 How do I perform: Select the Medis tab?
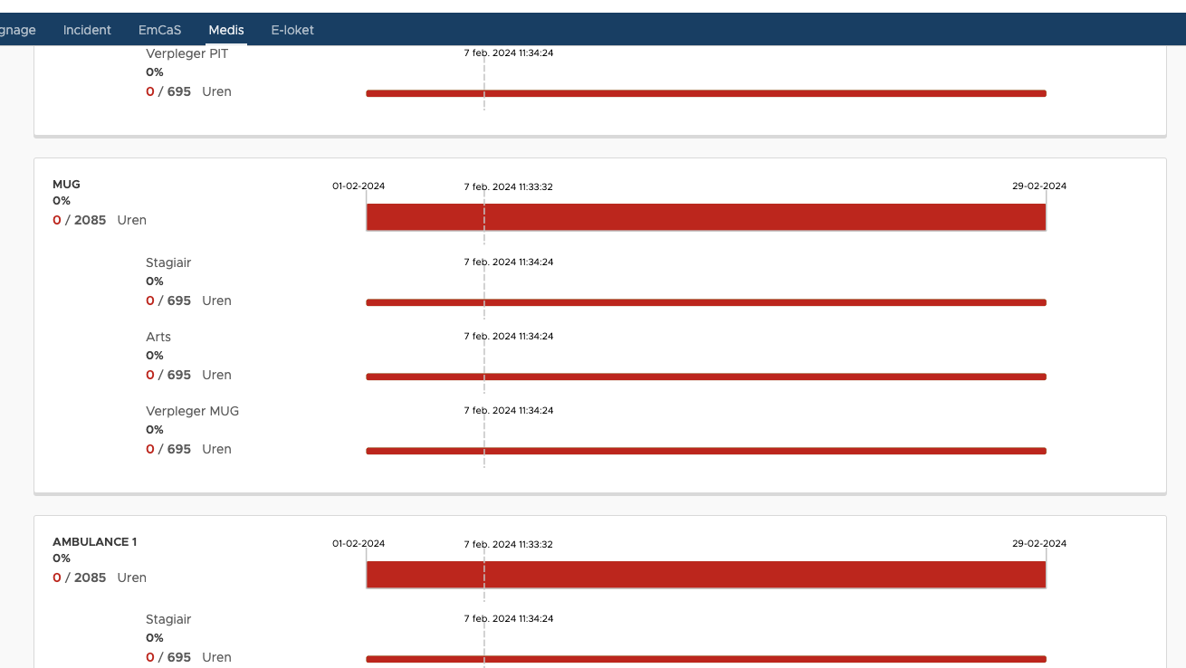tap(225, 30)
